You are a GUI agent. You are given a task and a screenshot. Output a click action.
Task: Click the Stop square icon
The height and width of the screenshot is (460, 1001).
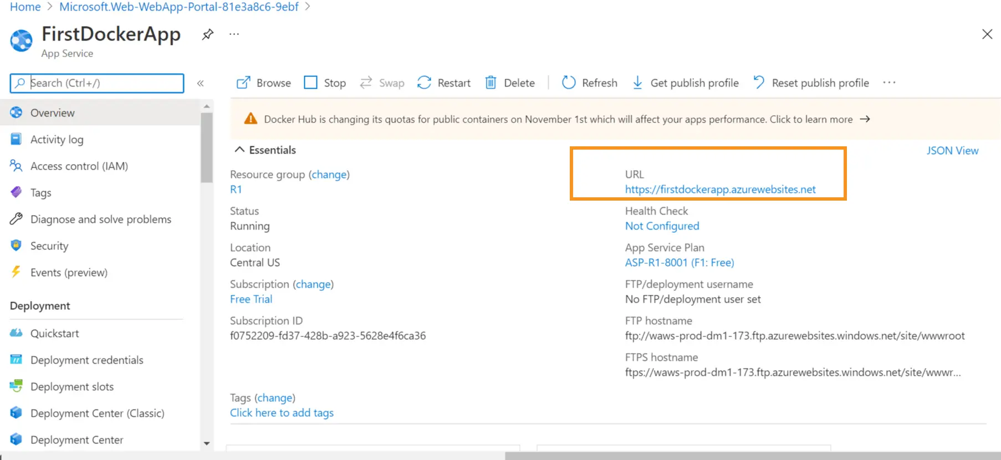tap(311, 83)
